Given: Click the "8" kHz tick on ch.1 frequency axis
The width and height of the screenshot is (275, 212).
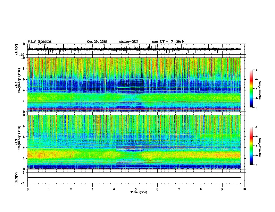Looking at the screenshot, I should (24, 69).
